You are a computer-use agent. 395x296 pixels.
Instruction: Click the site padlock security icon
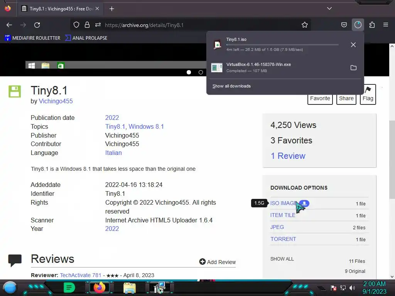(87, 25)
